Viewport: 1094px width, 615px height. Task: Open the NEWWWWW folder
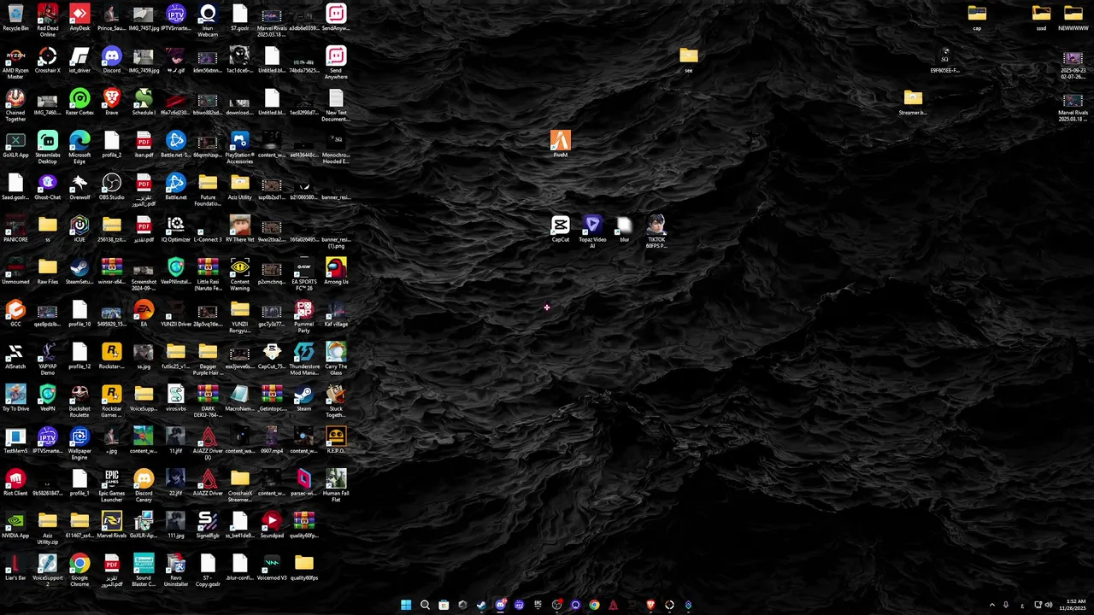1073,18
